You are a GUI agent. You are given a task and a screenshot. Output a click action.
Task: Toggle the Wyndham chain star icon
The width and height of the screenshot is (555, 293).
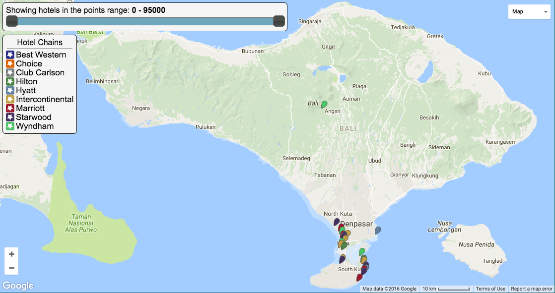[10, 126]
